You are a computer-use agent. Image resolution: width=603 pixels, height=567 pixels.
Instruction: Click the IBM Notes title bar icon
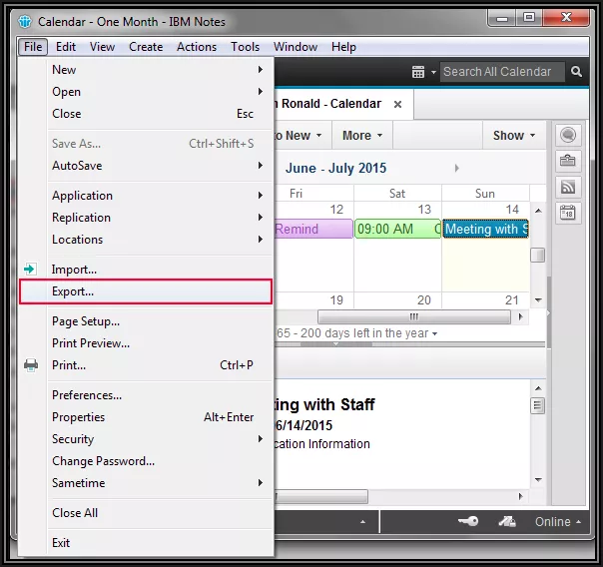pyautogui.click(x=25, y=22)
